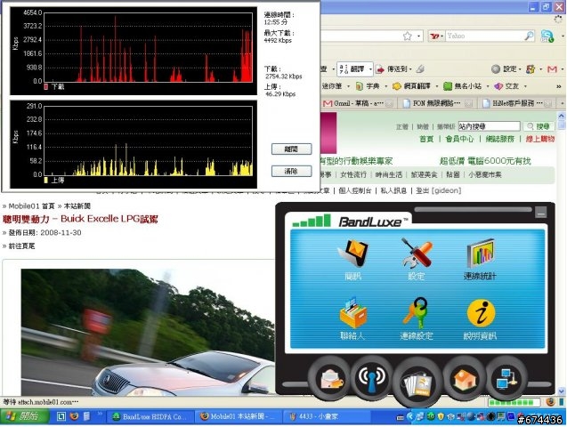Switch to the HiNet客戶服務 tab

[517, 103]
